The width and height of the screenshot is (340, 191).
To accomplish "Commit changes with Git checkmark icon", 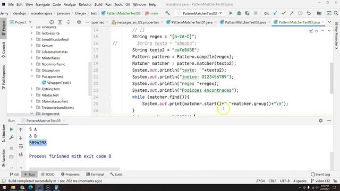I will pos(283,13).
